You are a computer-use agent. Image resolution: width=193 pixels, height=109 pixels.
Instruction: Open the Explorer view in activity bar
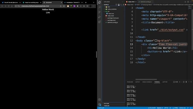point(100,2)
